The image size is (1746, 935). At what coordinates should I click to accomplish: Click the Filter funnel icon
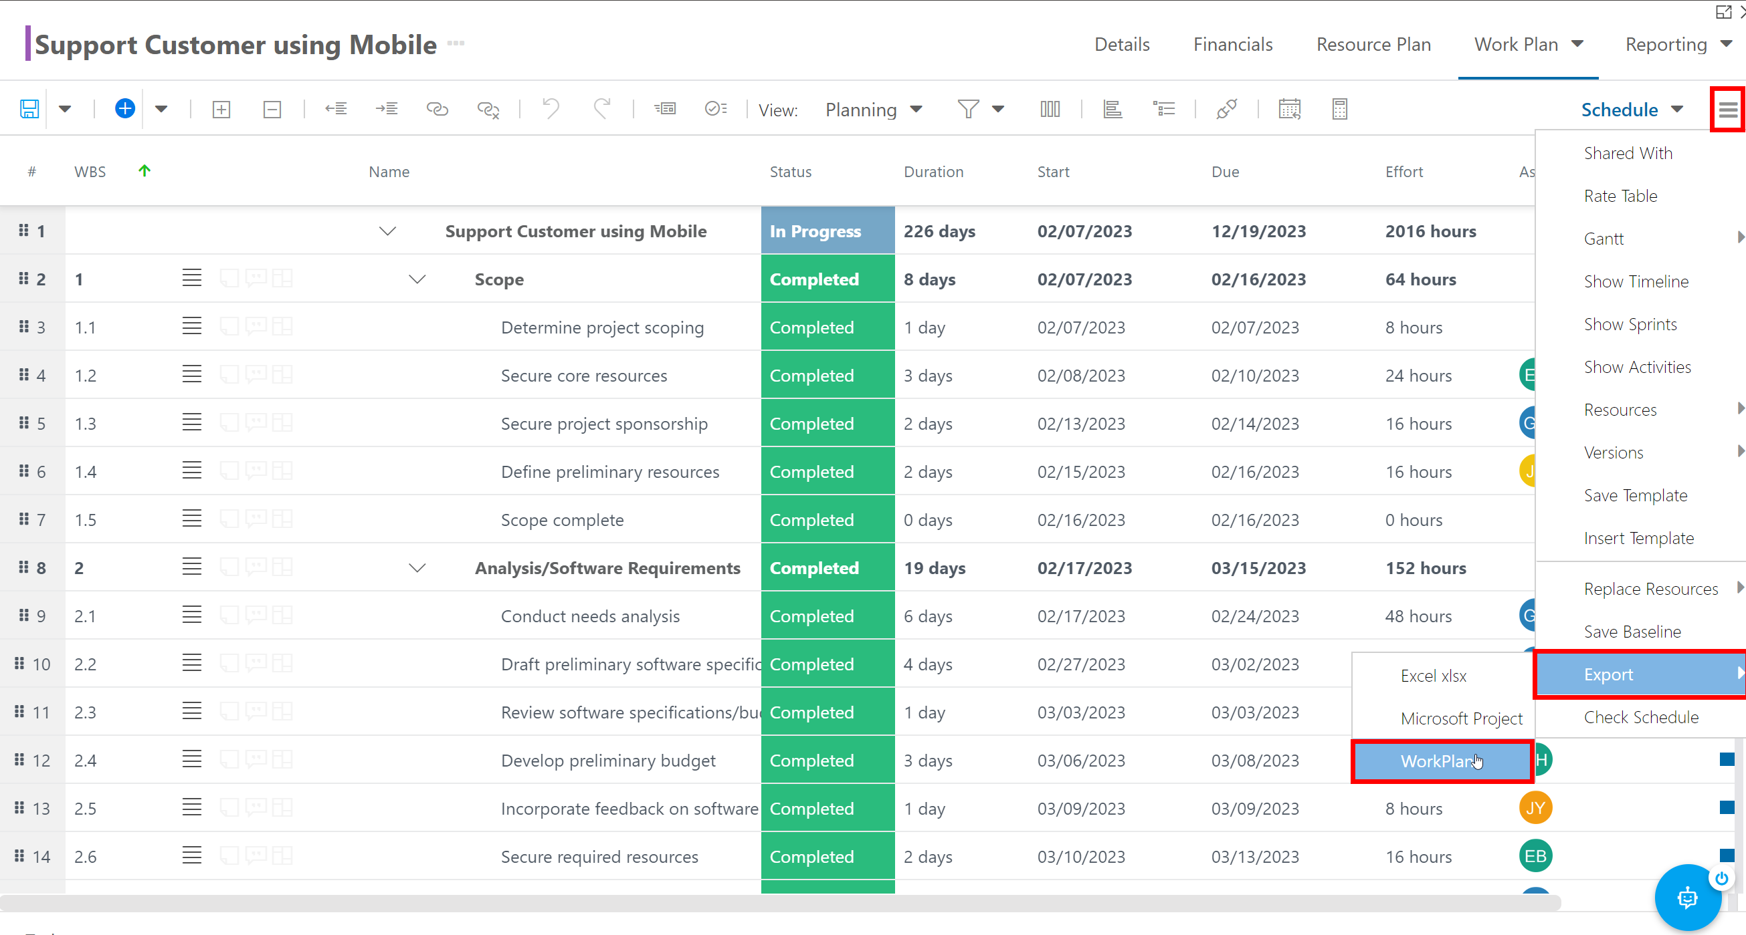tap(968, 109)
